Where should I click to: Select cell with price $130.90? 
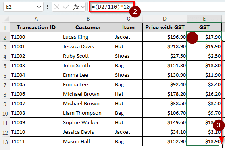tap(165, 75)
